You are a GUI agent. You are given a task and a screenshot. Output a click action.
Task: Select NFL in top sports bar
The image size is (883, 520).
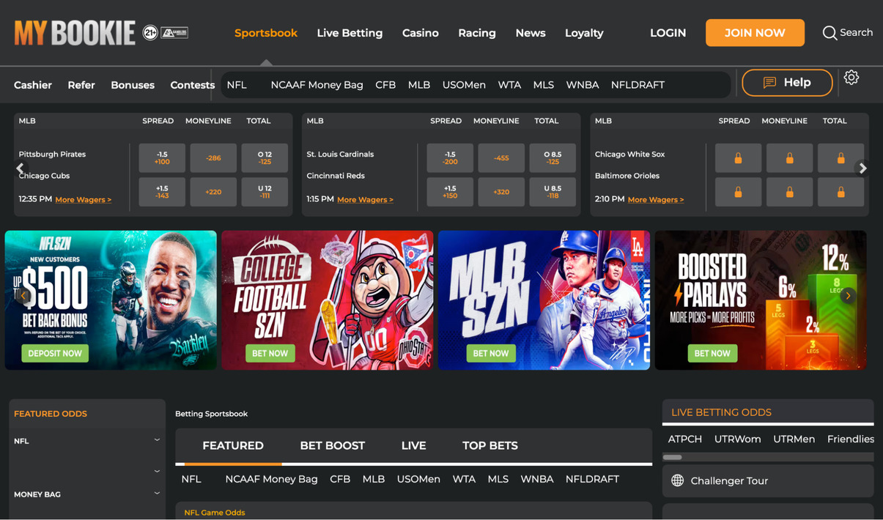(237, 85)
